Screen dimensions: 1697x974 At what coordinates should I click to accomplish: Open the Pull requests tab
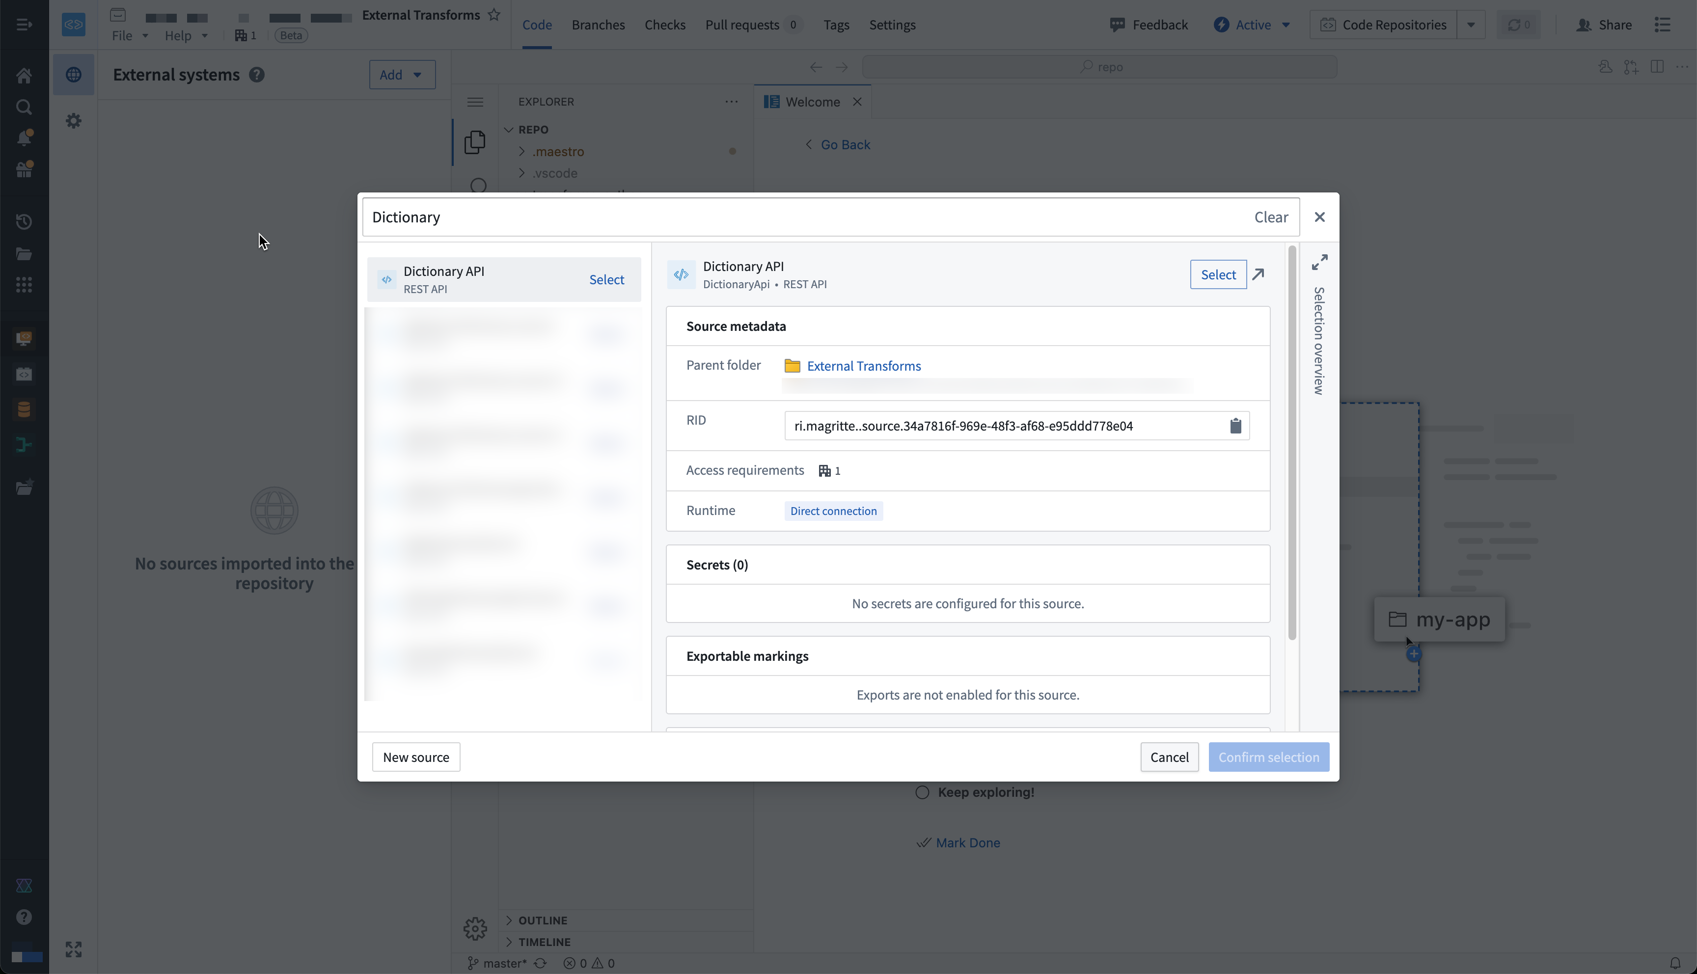(742, 25)
